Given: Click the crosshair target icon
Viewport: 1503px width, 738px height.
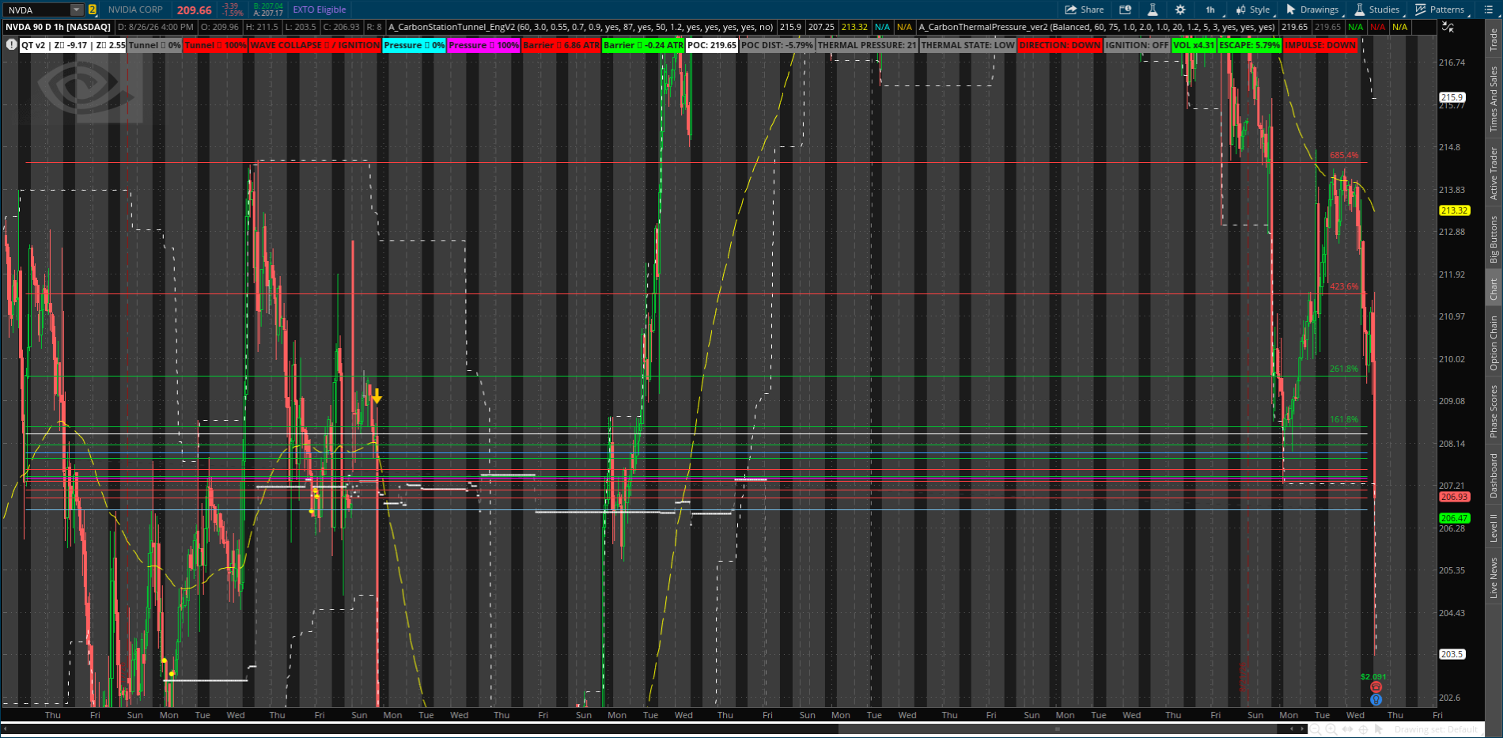Looking at the screenshot, I should coord(1365,729).
